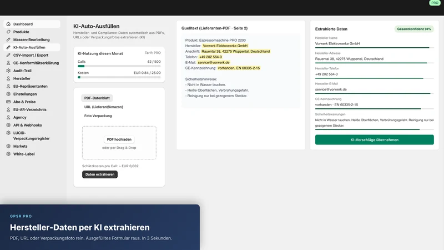Click the CE-Konformitätserklärung person icon
444x250 pixels.
tap(8, 63)
